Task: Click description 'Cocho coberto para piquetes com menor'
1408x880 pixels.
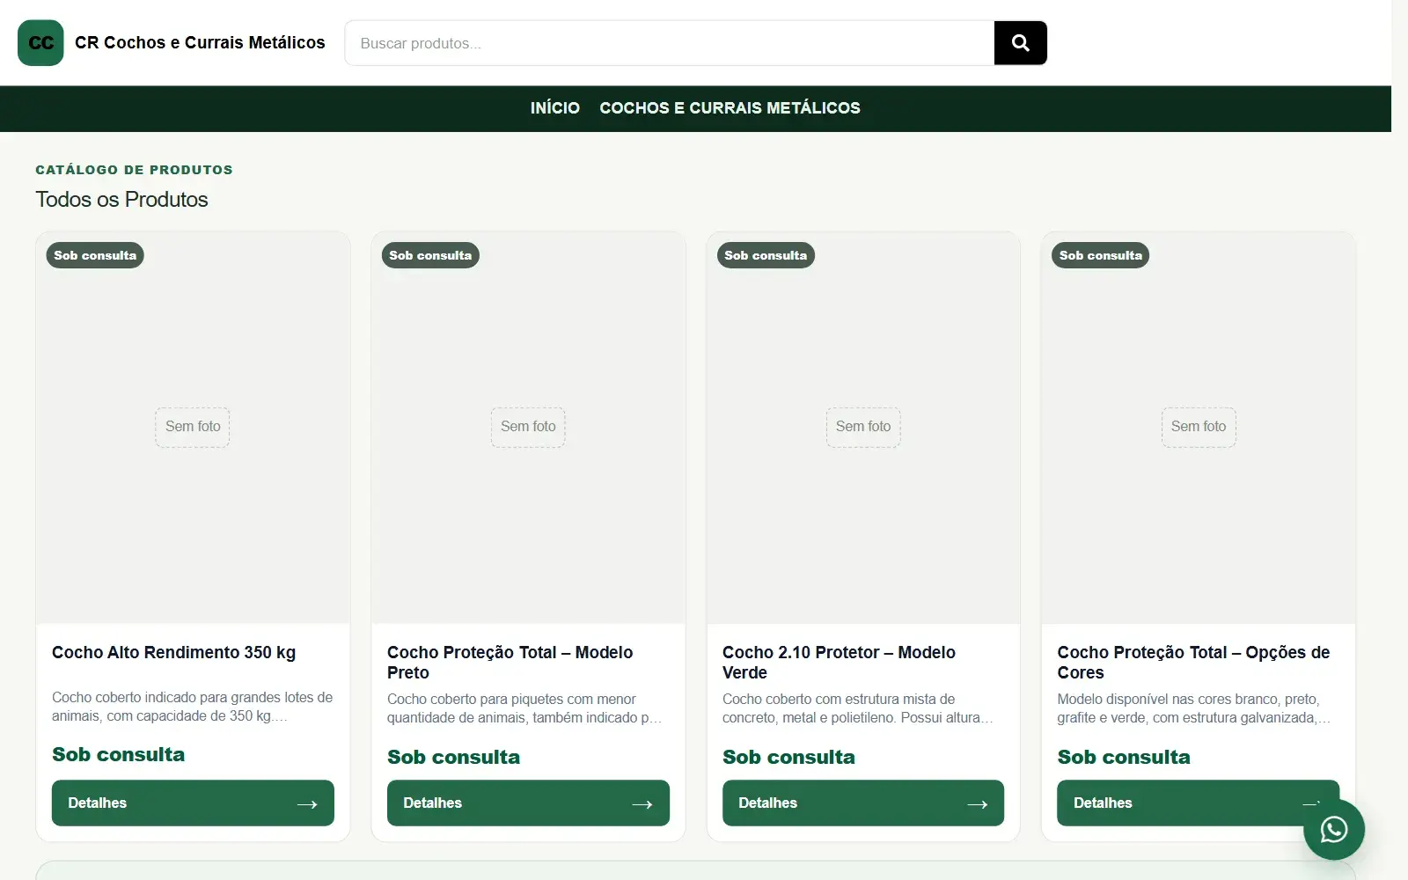Action: 524,708
